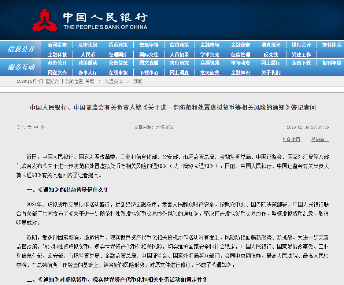Viewport: 344px width, 285px height.
Task: Click the 打印本页 print link
Action: [x=291, y=140]
